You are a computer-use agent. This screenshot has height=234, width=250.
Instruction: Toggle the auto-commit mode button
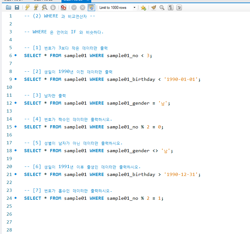[91, 8]
